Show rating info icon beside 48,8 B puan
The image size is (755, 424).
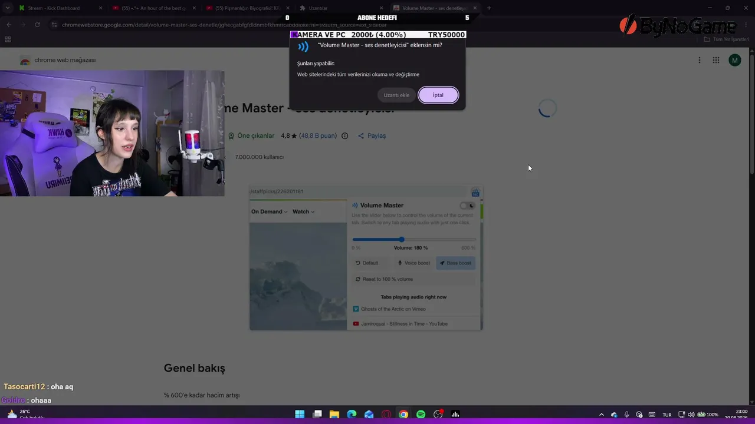click(x=344, y=136)
